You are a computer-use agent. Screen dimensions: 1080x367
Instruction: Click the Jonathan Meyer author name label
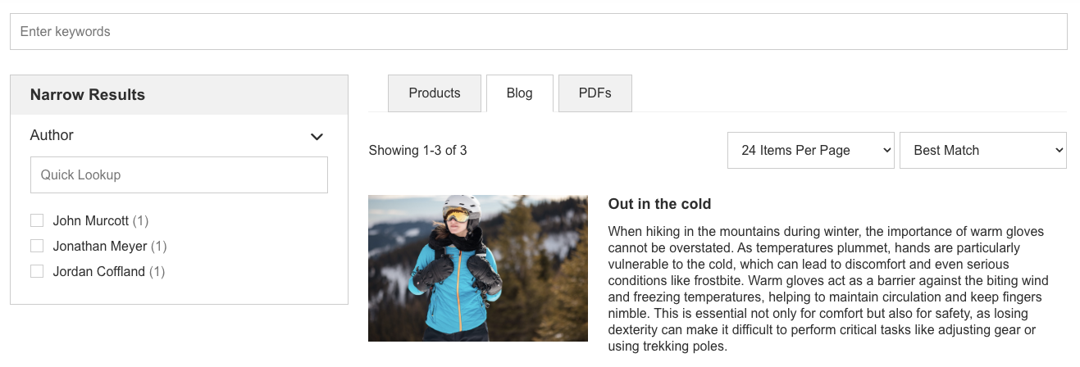(x=100, y=246)
